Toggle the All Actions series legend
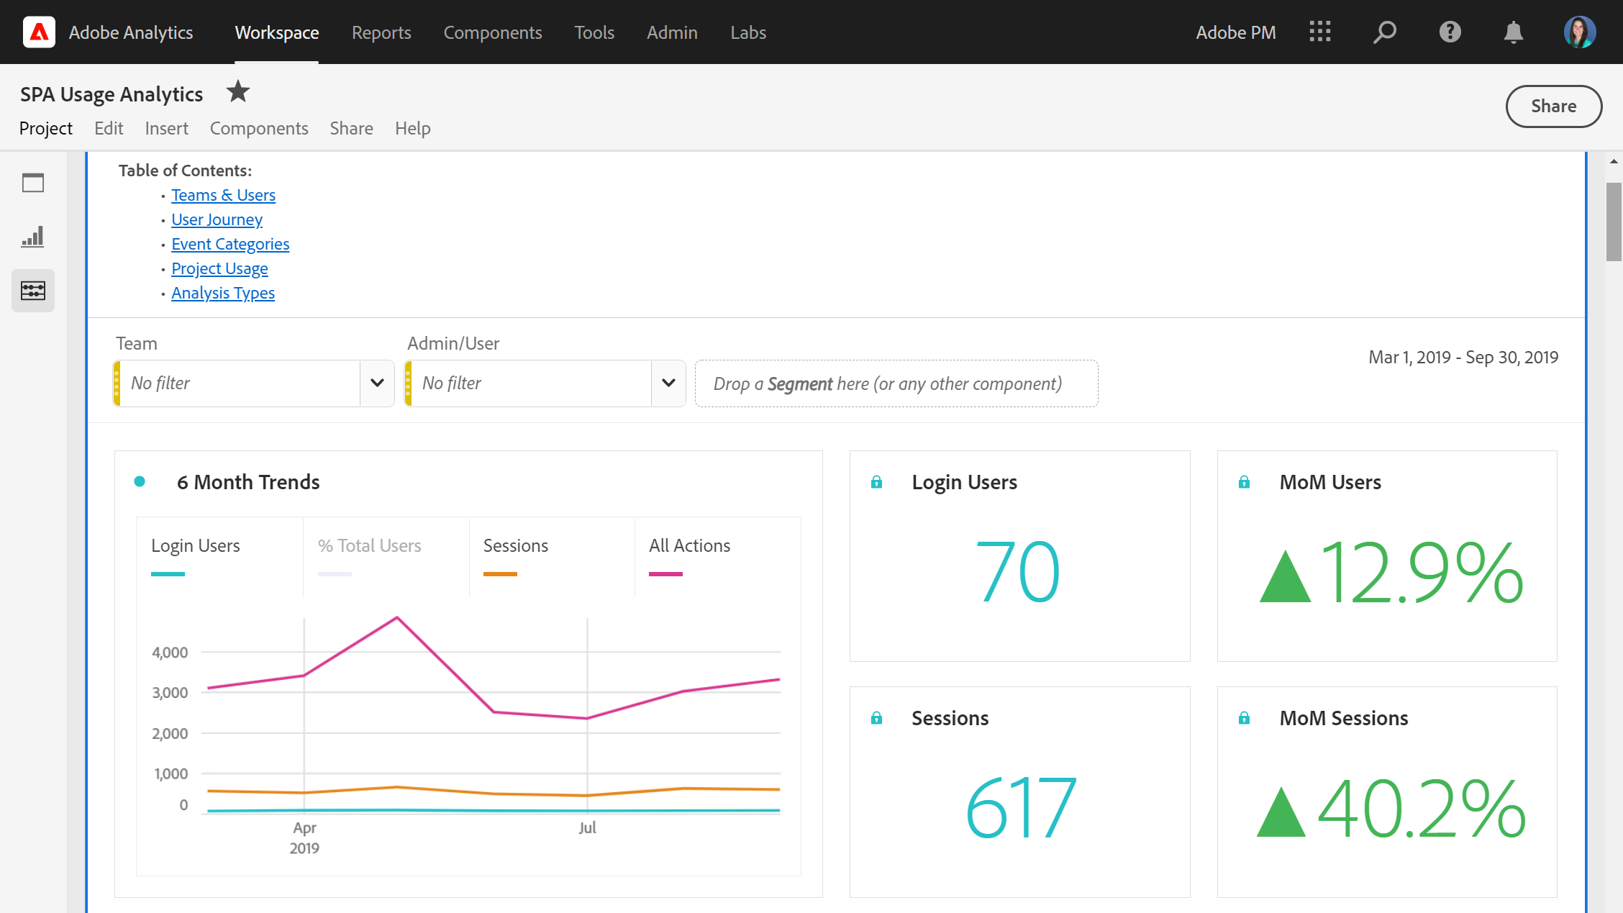Image resolution: width=1623 pixels, height=913 pixels. (x=689, y=546)
